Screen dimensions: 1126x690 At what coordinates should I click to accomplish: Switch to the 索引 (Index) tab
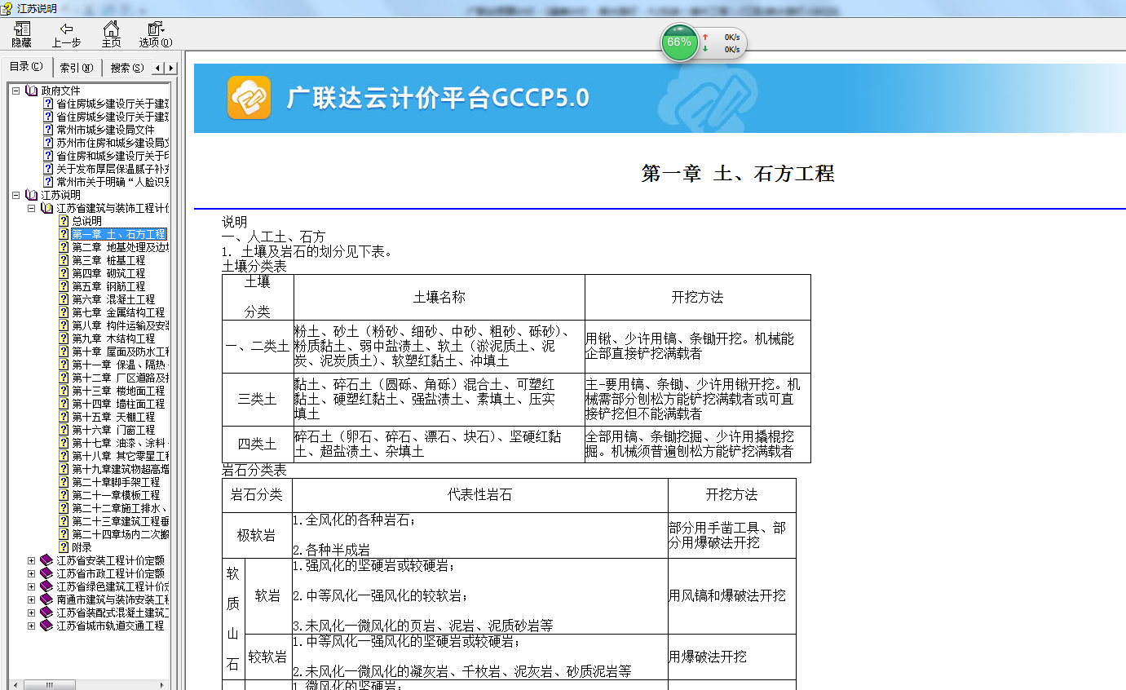click(x=77, y=68)
